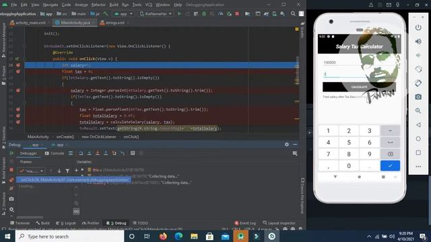Tap blue checkmark key on emulator keypad

coord(390,165)
